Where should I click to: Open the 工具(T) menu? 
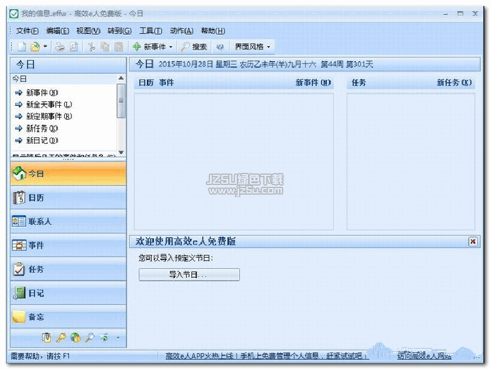click(x=151, y=31)
